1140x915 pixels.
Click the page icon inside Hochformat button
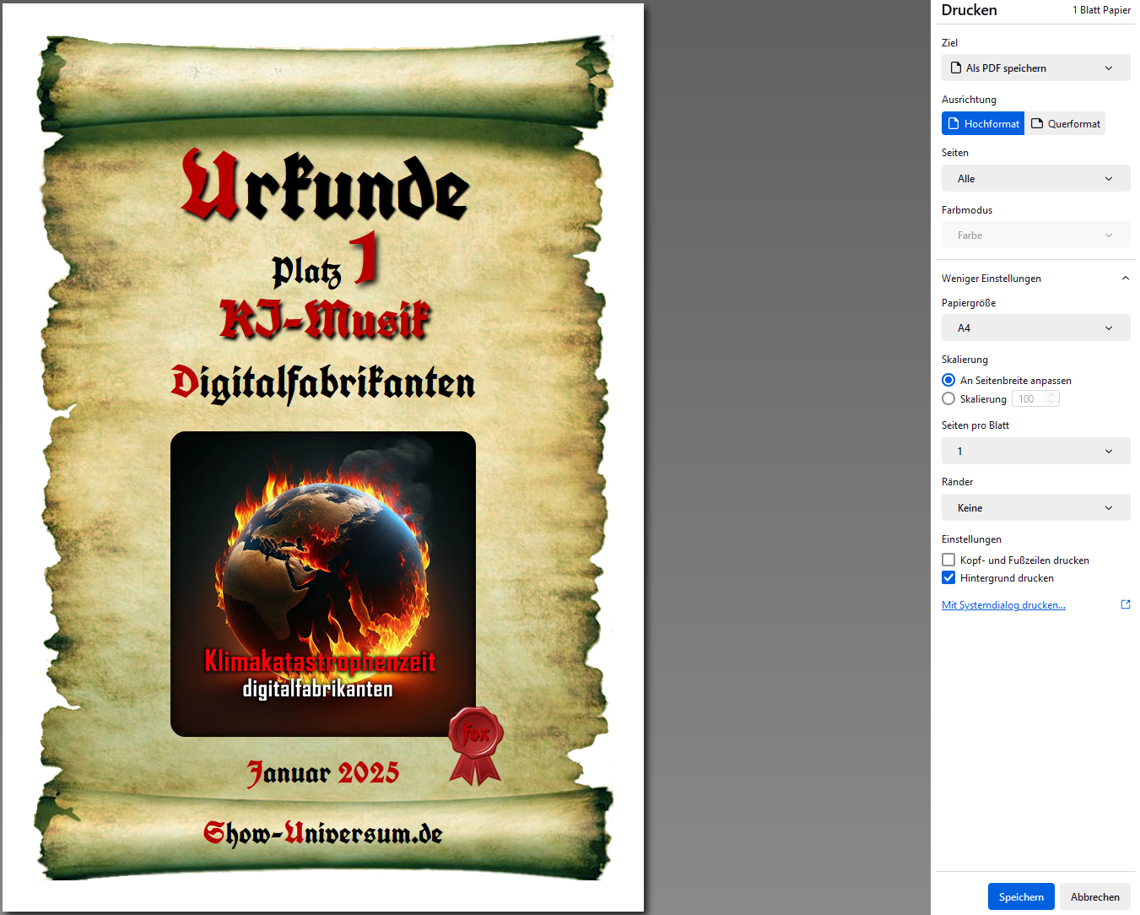pyautogui.click(x=954, y=123)
